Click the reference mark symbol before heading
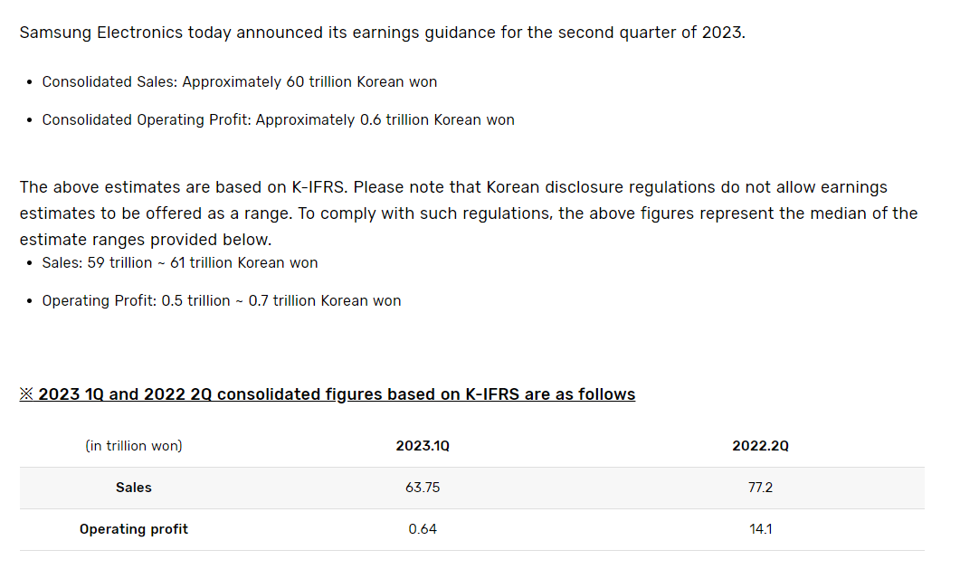 point(26,394)
